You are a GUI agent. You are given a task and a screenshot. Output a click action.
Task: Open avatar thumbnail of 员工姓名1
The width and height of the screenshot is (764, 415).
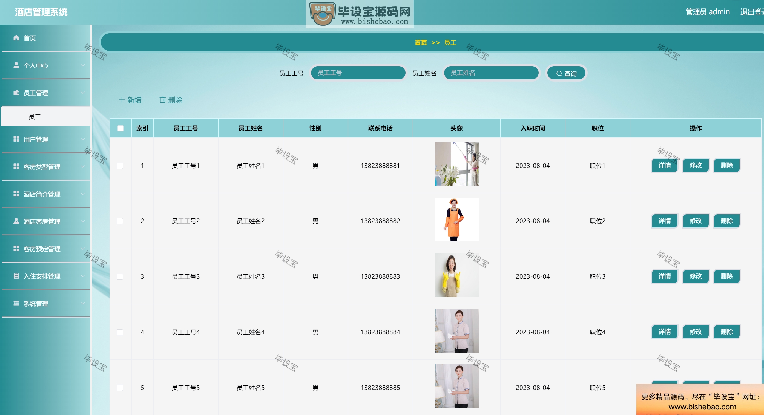(456, 164)
